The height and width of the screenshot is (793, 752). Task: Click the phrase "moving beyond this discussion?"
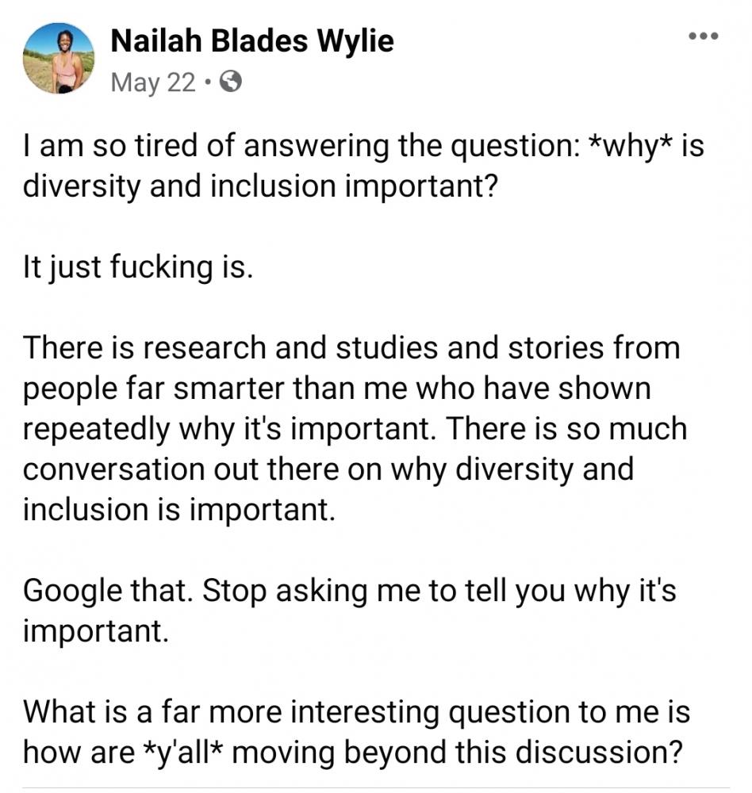pyautogui.click(x=458, y=752)
